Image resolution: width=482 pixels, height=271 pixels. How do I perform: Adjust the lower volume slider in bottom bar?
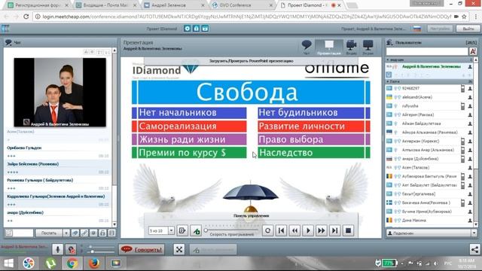click(101, 251)
